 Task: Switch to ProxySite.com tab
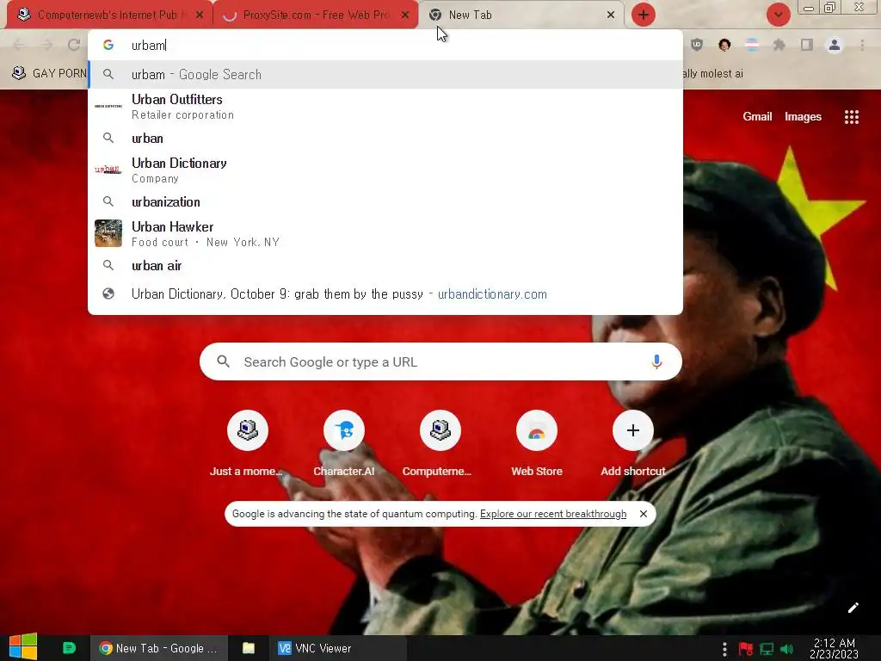click(x=315, y=15)
